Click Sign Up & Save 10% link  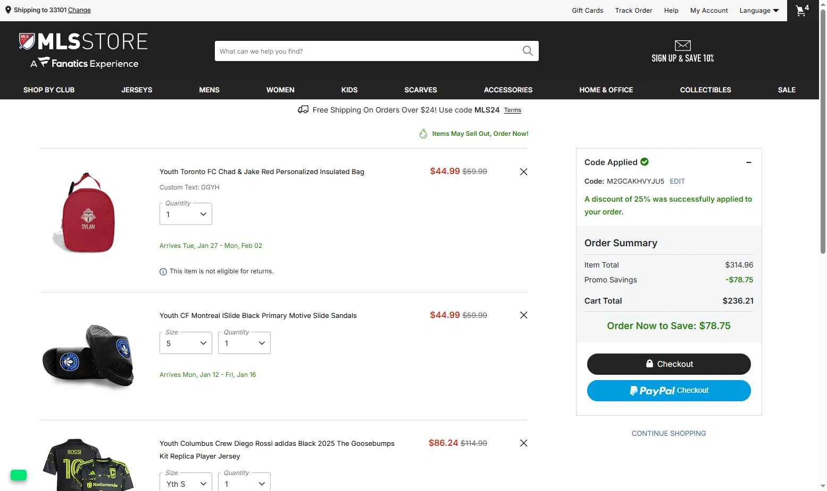tap(683, 58)
